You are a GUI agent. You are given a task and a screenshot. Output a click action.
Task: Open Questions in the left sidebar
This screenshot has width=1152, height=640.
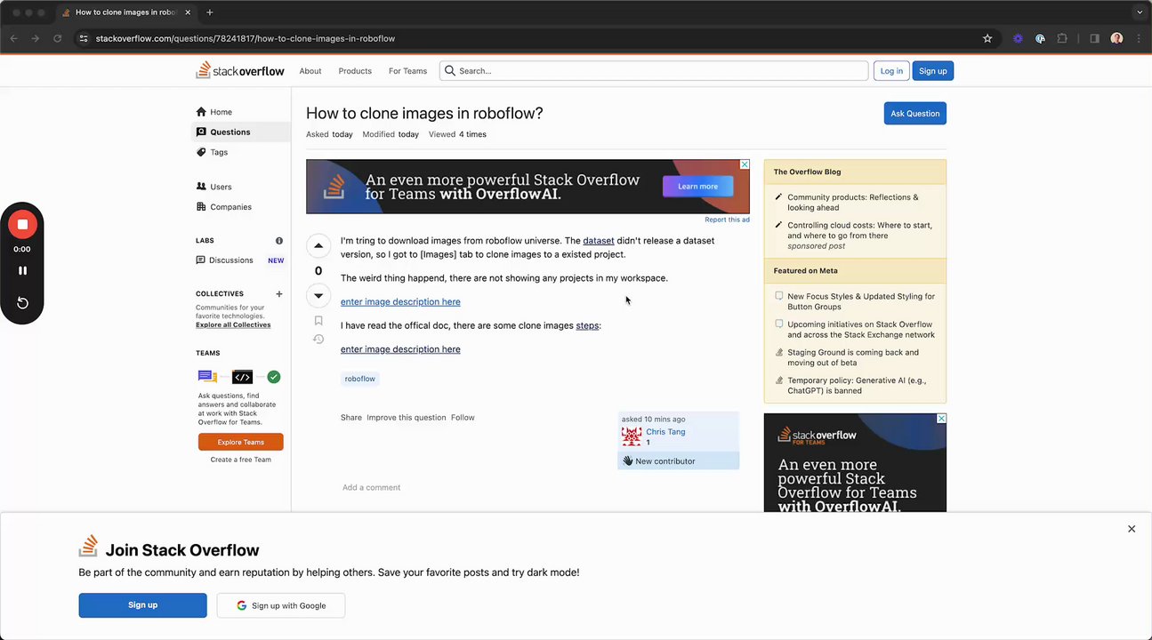click(x=241, y=132)
